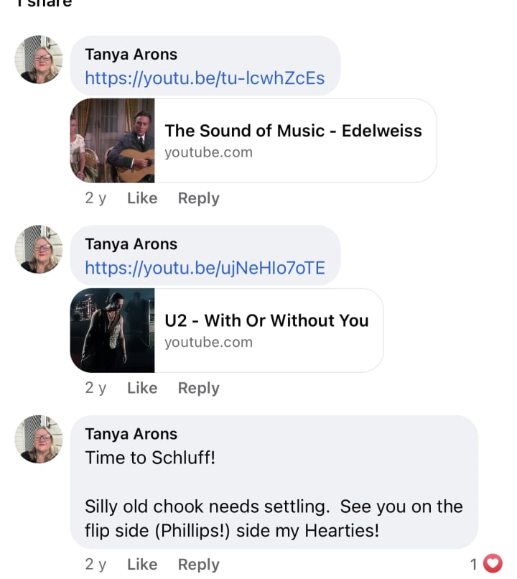Reply to the Edelweiss comment

click(x=198, y=198)
